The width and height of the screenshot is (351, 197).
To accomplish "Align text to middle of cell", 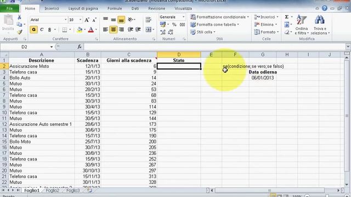I will pyautogui.click(x=114, y=20).
